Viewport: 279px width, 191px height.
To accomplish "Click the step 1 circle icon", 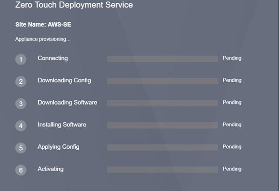I will 21,59.
